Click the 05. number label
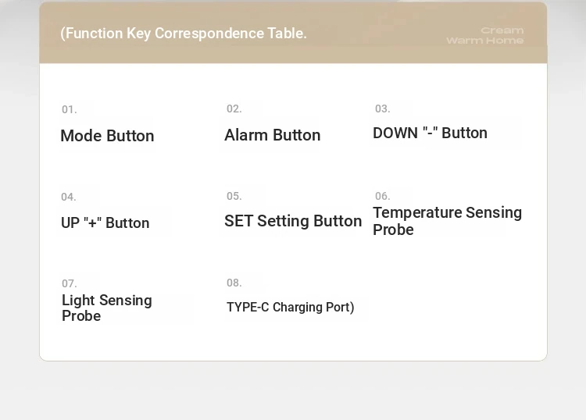The width and height of the screenshot is (586, 420). coord(234,196)
